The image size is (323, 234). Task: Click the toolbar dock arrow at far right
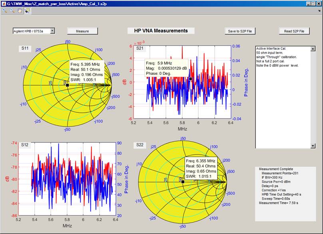pos(319,11)
